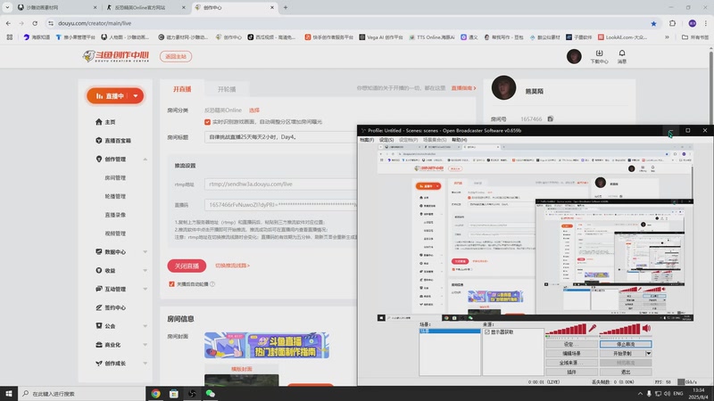Open 房间管理 sidebar item
The height and width of the screenshot is (401, 714).
click(x=115, y=177)
